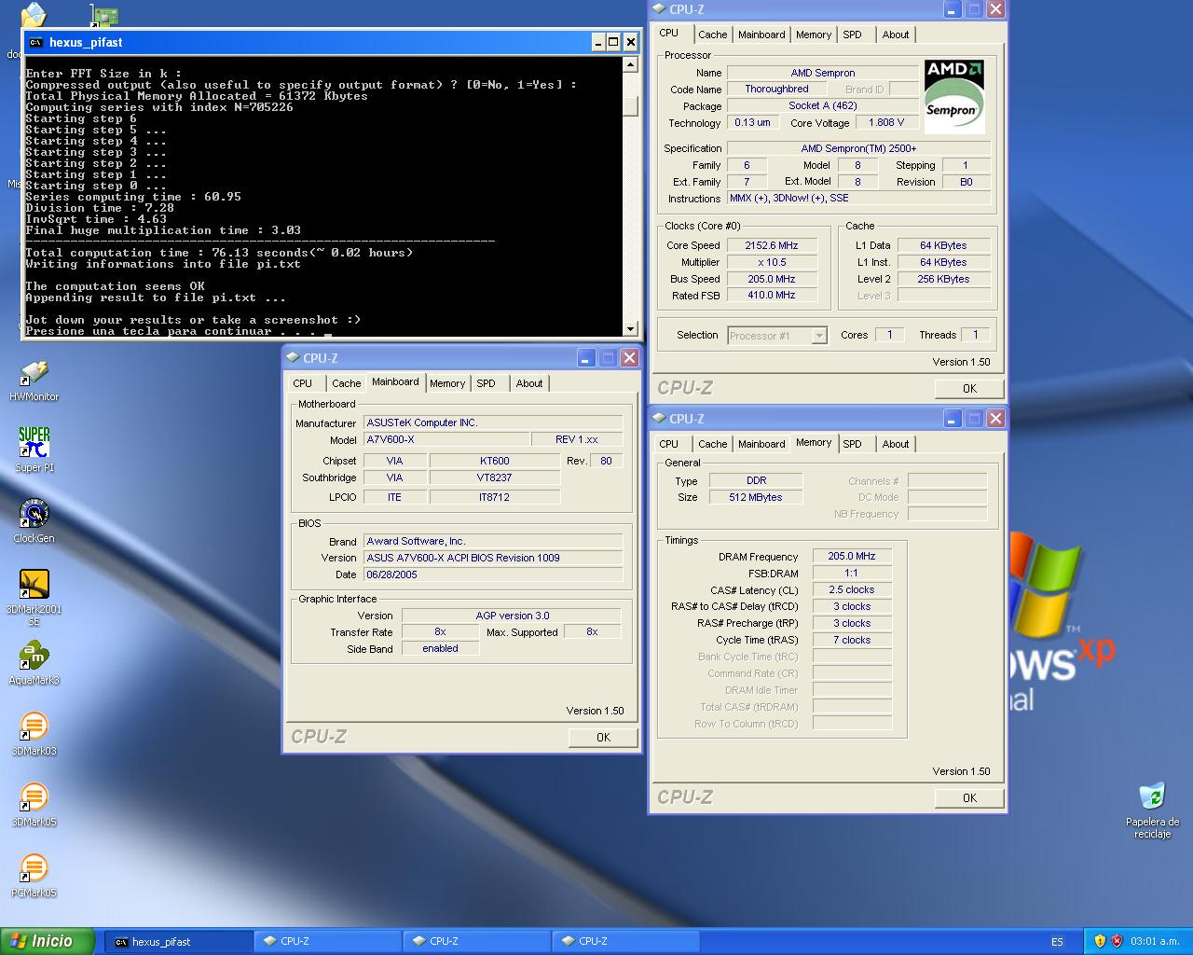This screenshot has height=955, width=1193.
Task: Click the Side Band enabled value
Action: coord(440,648)
